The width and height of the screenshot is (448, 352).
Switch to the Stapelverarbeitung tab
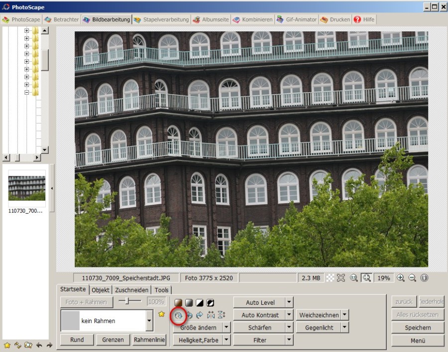point(161,19)
